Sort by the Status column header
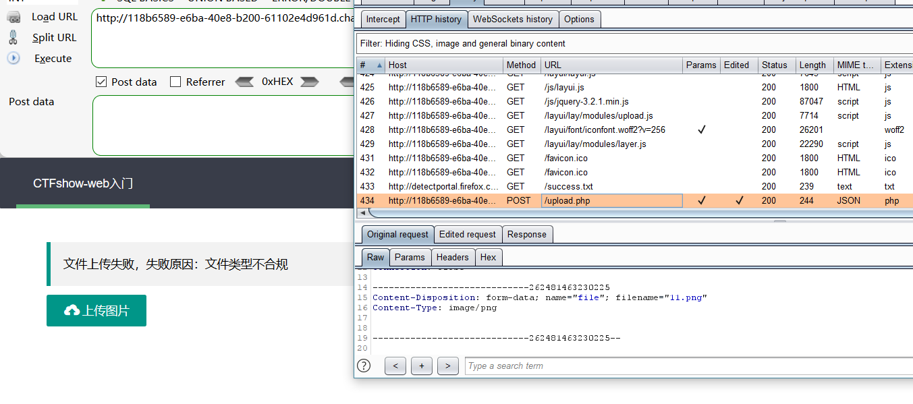This screenshot has height=404, width=913. point(777,65)
